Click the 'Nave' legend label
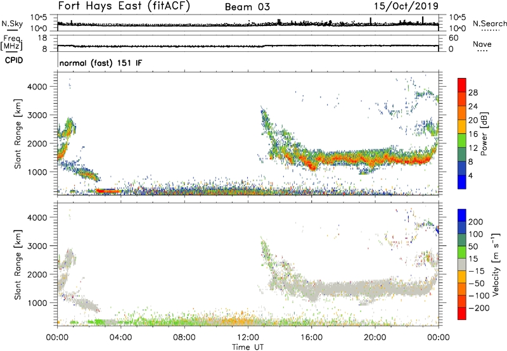 (482, 44)
